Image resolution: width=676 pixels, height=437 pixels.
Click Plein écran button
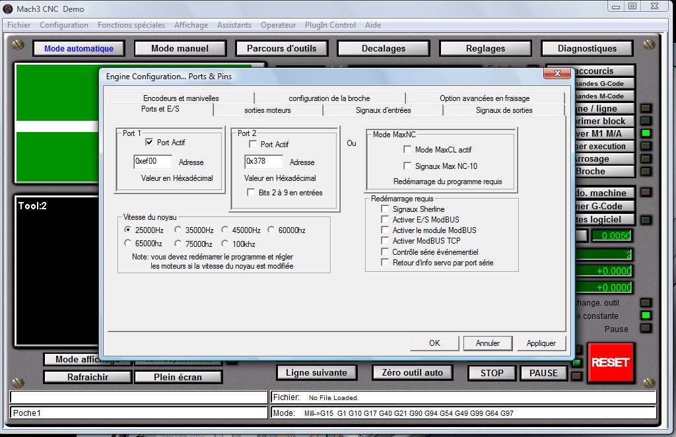pos(178,377)
